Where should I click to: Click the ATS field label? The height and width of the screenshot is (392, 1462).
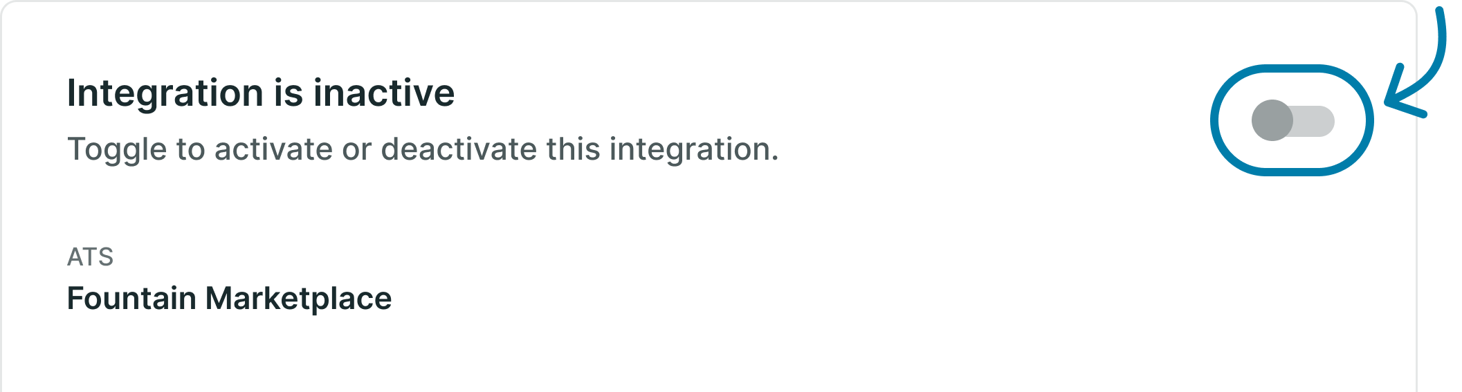click(90, 257)
